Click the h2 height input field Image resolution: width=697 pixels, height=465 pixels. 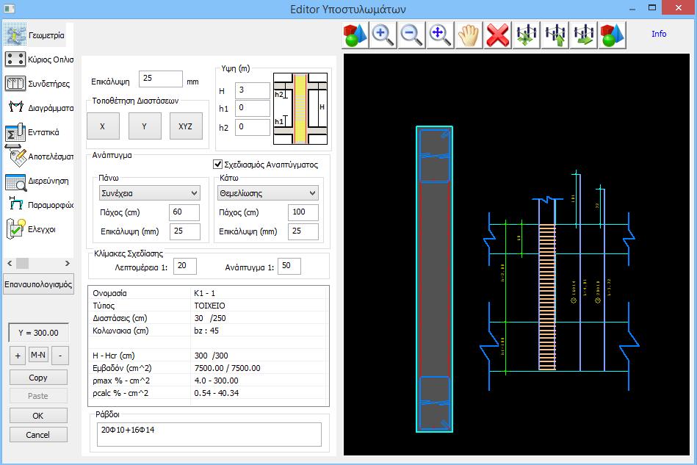[x=252, y=127]
